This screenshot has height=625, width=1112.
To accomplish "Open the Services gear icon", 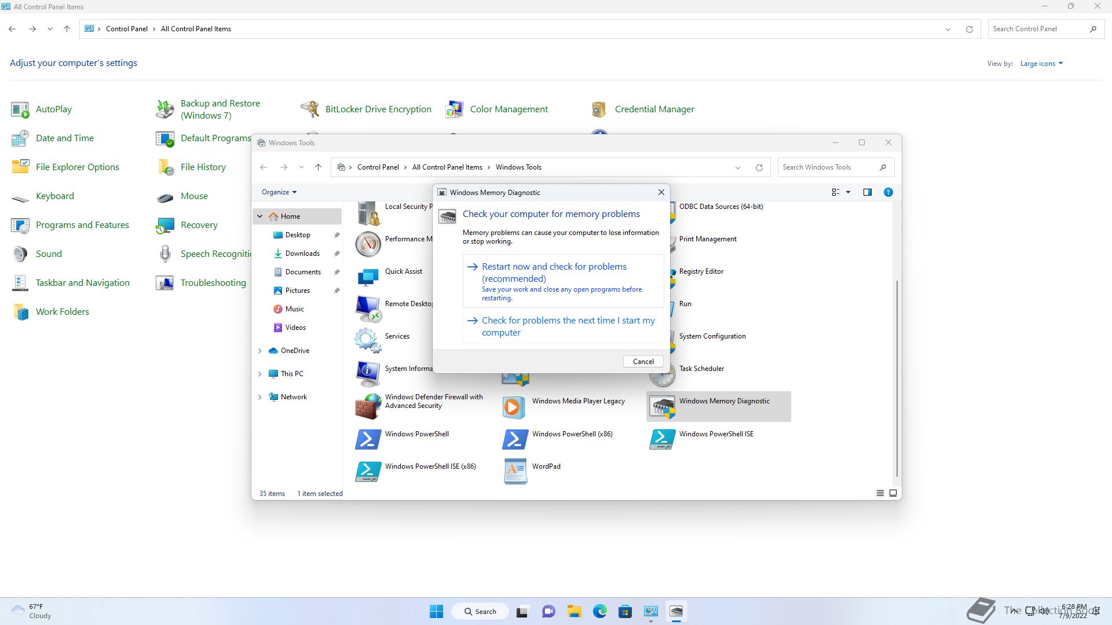I will (368, 341).
